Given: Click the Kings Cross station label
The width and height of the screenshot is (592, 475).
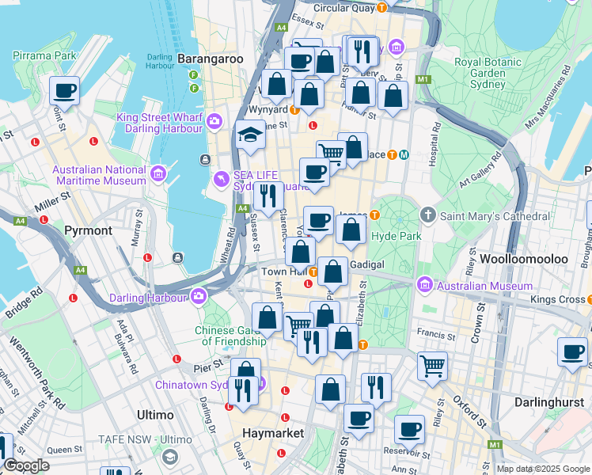Looking at the screenshot, I should click(x=557, y=299).
